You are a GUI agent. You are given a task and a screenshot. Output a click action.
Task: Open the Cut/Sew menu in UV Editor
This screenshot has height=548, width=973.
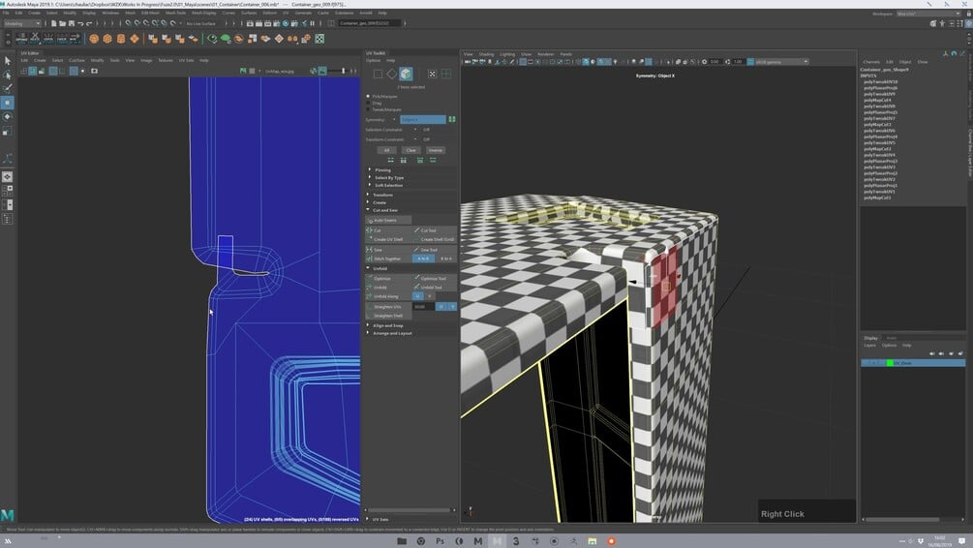pos(76,60)
